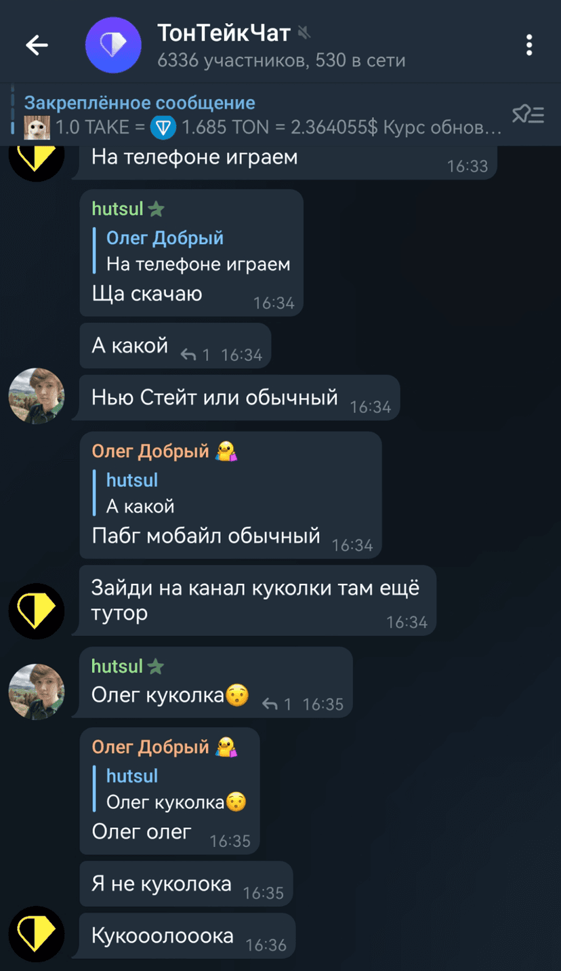Open the three-dot options menu

(528, 45)
